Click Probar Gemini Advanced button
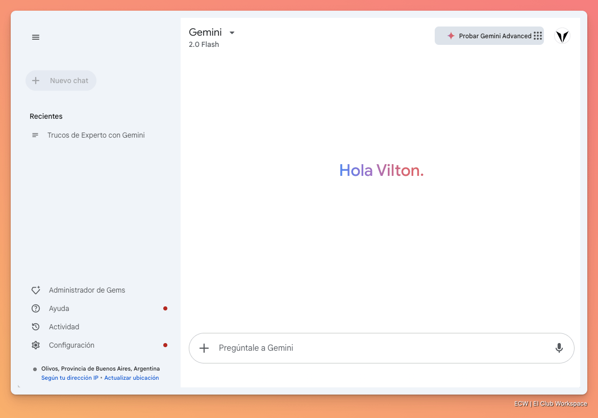This screenshot has height=418, width=598. pyautogui.click(x=489, y=36)
